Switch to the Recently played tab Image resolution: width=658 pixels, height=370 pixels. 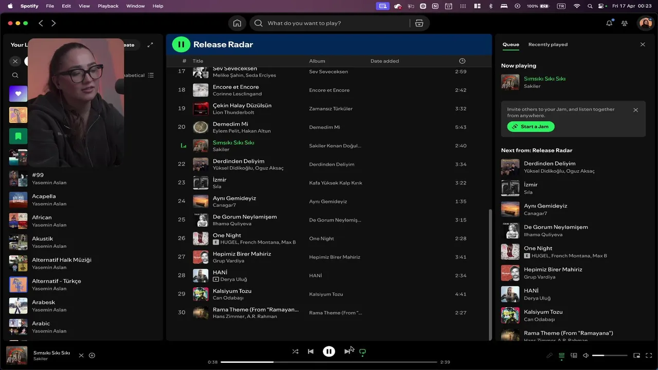(x=548, y=45)
